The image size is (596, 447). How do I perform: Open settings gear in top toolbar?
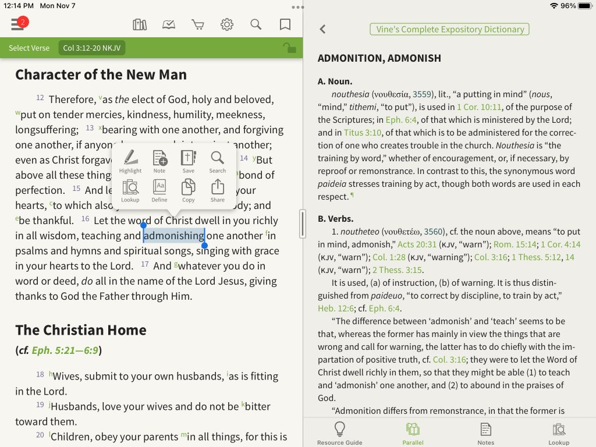pos(227,24)
